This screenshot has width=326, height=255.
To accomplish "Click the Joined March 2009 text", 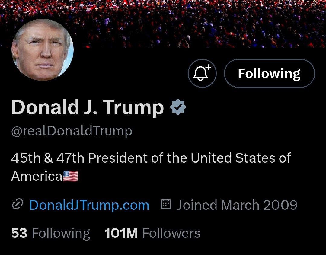I will (x=237, y=205).
